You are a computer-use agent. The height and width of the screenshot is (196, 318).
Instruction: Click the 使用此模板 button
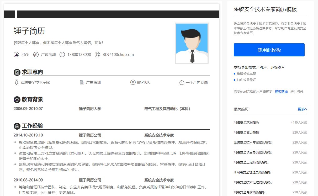tap(269, 50)
